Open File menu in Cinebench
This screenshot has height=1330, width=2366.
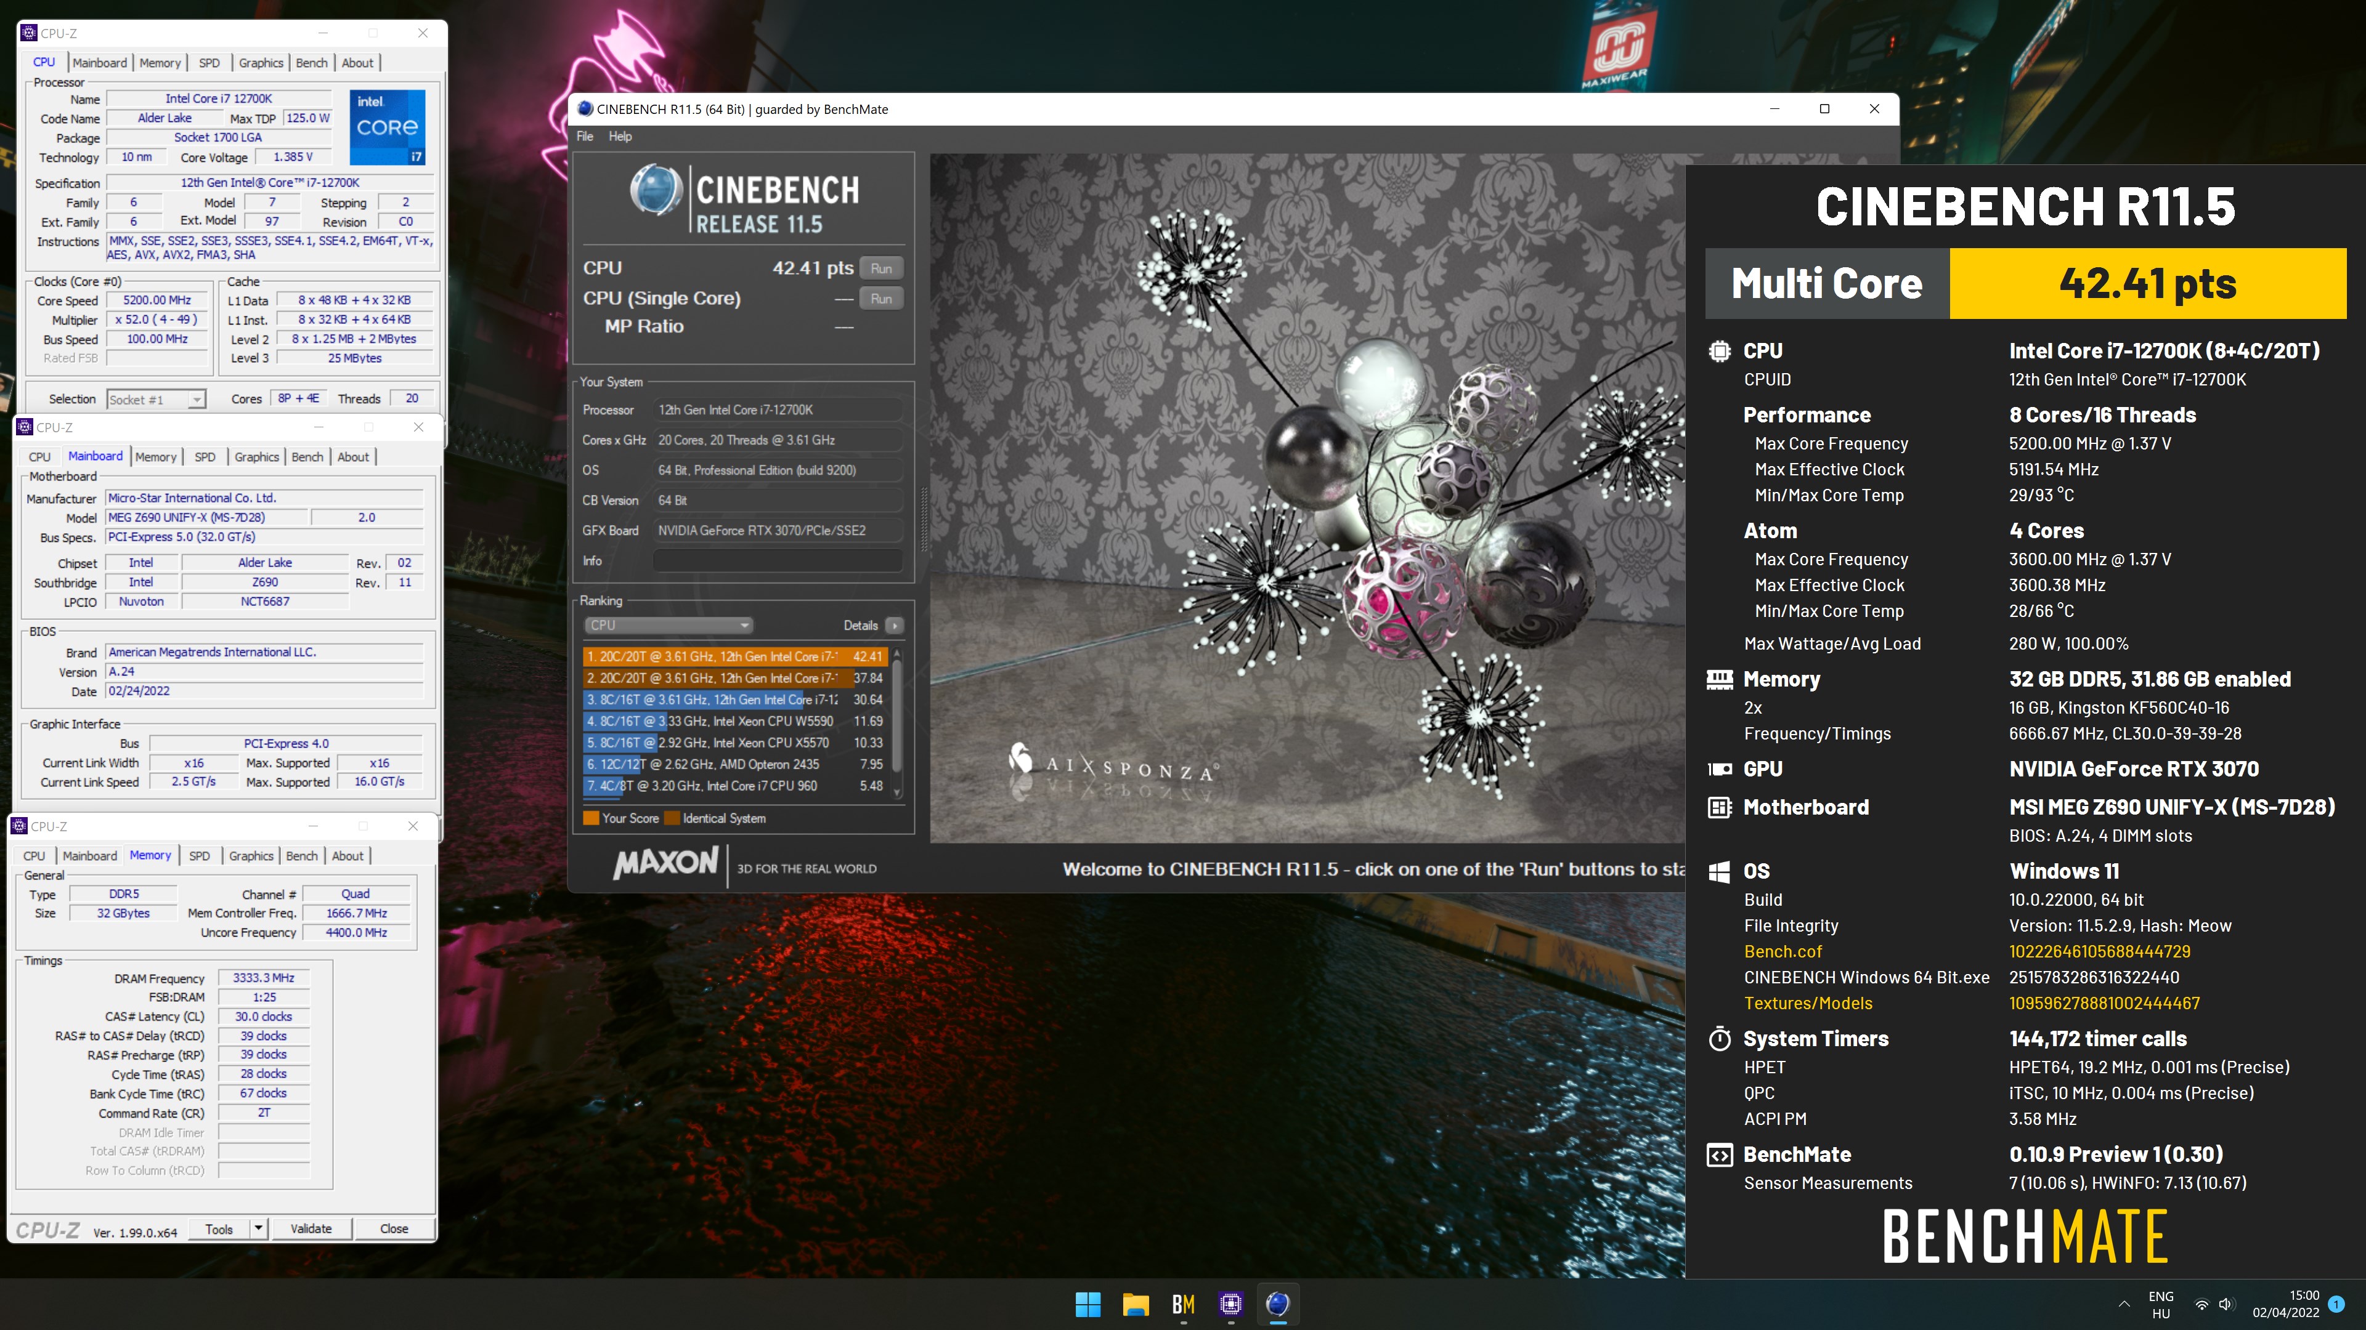pyautogui.click(x=585, y=136)
